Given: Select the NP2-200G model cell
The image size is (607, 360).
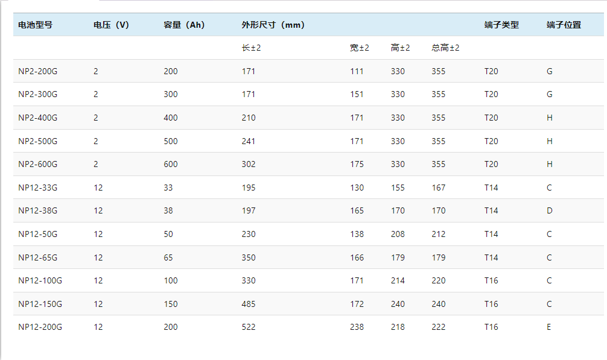Looking at the screenshot, I should (37, 71).
